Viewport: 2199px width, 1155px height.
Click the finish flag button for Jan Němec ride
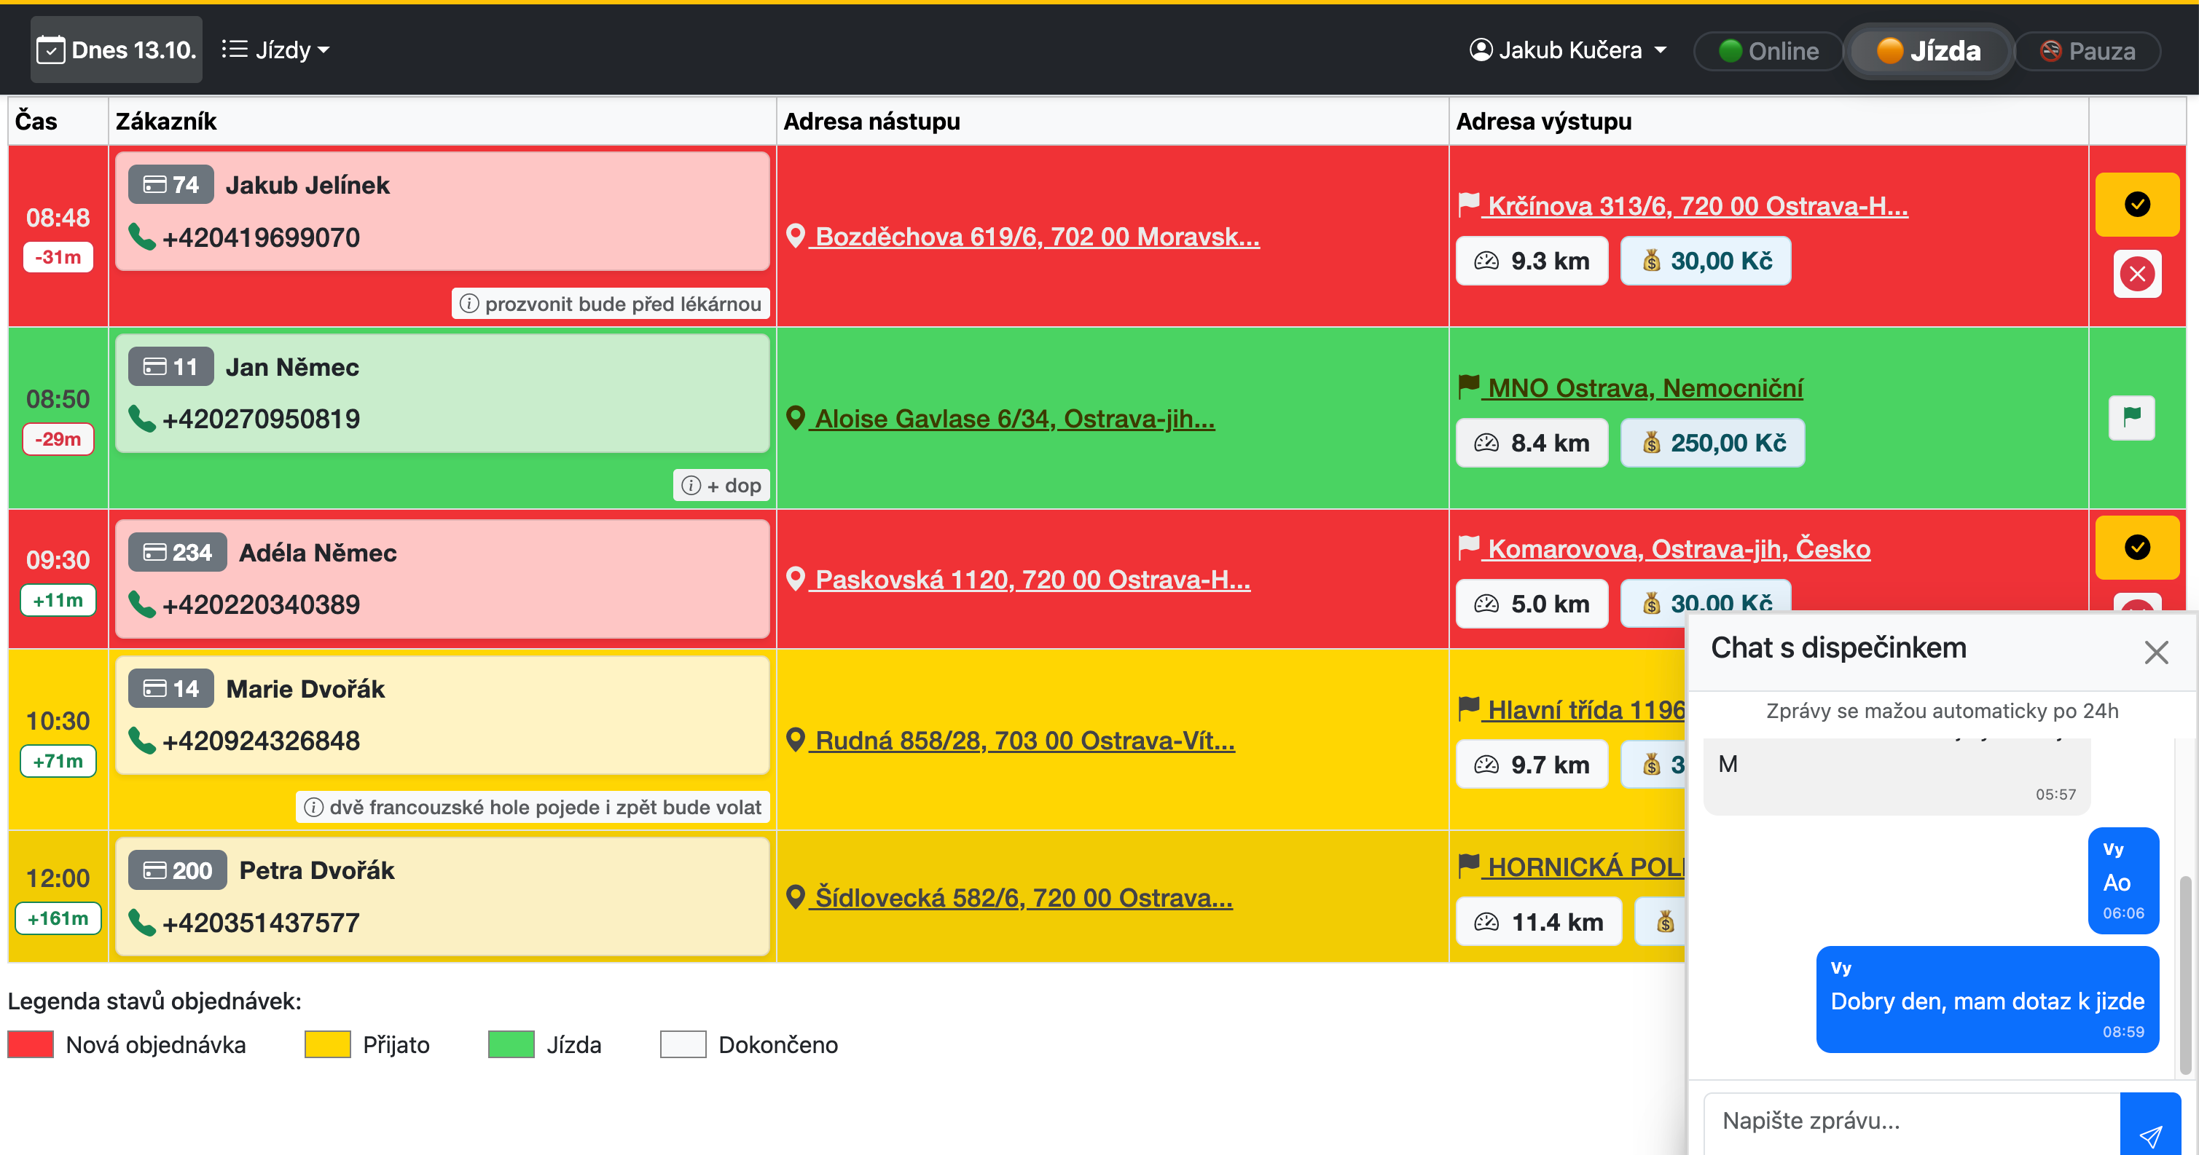(x=2131, y=417)
